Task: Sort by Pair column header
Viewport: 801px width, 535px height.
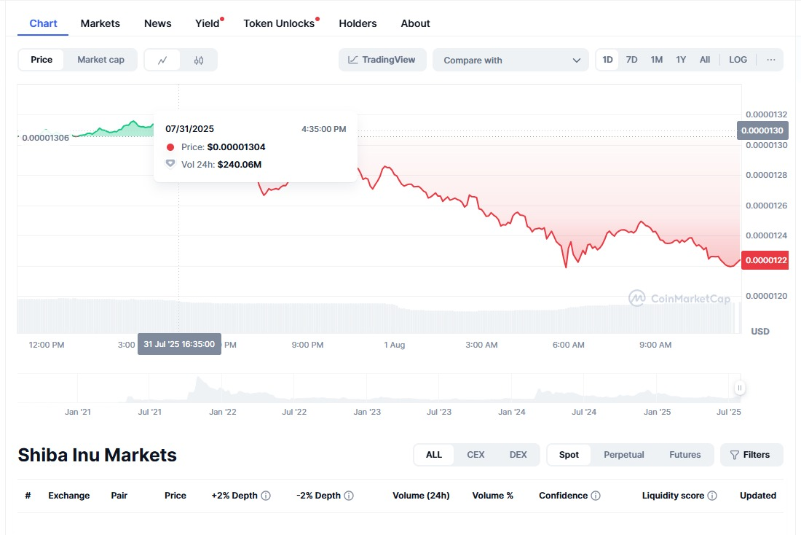Action: [119, 496]
